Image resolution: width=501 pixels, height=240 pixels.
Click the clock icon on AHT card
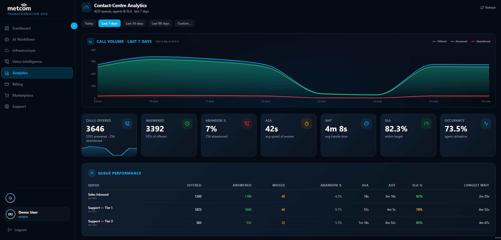coord(366,123)
